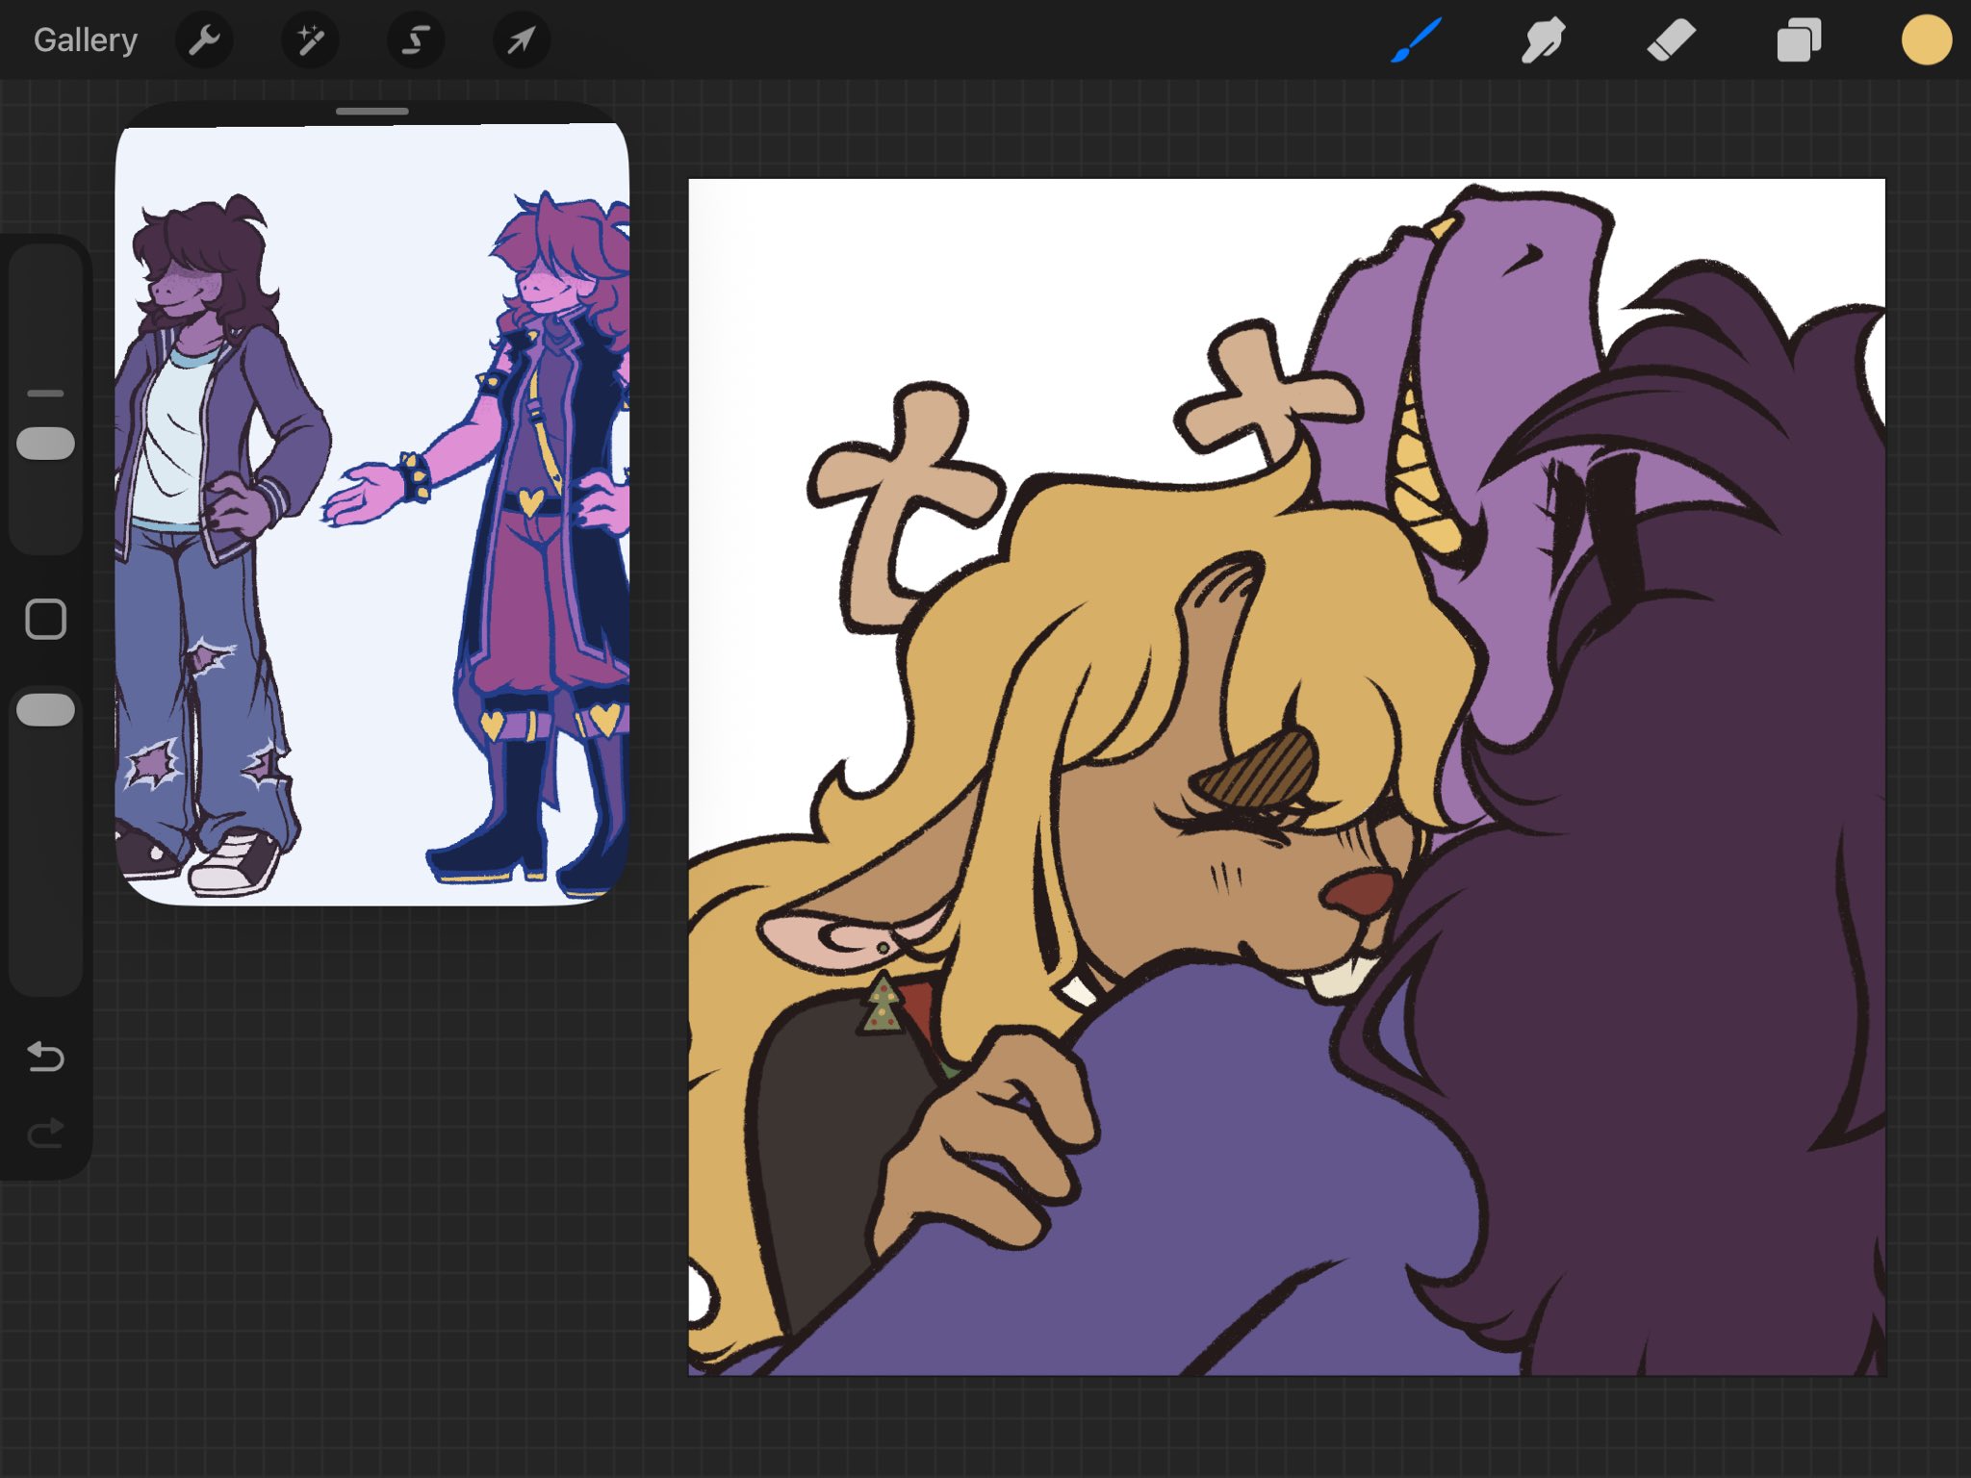Screen dimensions: 1971x1478
Task: Activate the Selection tool
Action: click(x=416, y=40)
